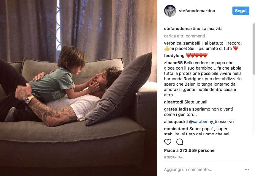
Task: Open stefanodemartino username in header
Action: [197, 11]
